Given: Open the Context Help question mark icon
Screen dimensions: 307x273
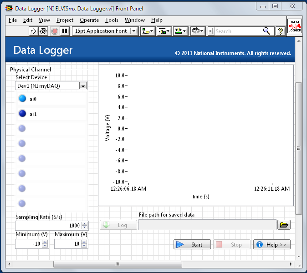Looking at the screenshot, I should point(281,31).
